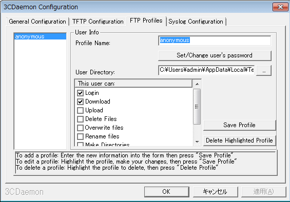The width and height of the screenshot is (290, 202).
Task: Open the directory browse (...) button
Action: 264,70
